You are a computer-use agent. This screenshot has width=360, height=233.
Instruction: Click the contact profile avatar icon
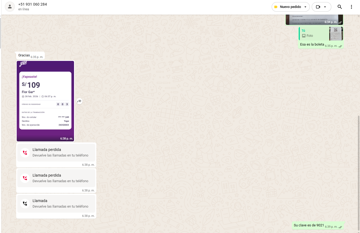tap(10, 7)
